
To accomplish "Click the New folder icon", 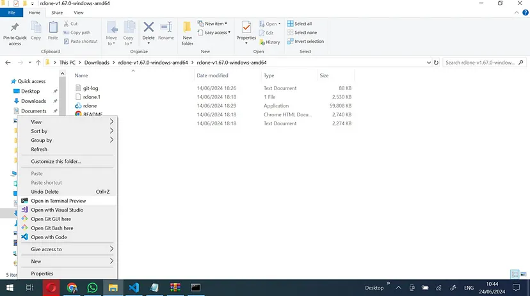I will pos(187,32).
